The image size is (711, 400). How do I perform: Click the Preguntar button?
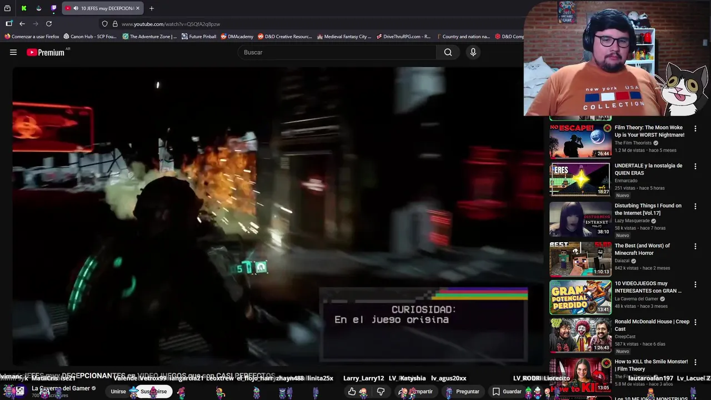point(463,392)
